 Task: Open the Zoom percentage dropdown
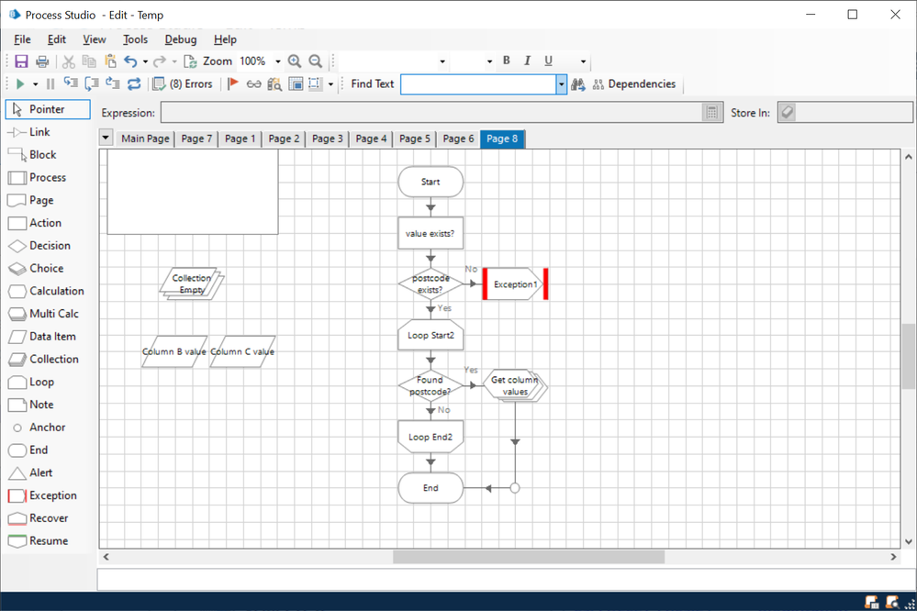(x=278, y=61)
